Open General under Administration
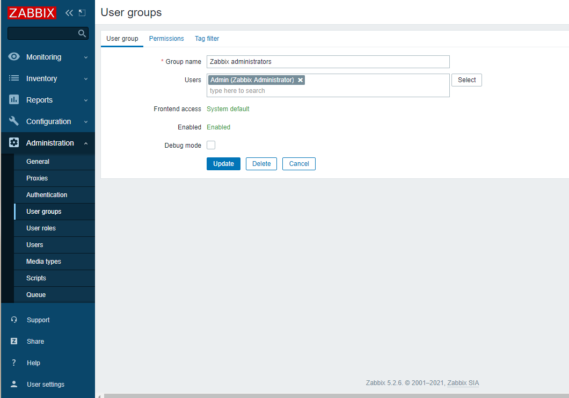The width and height of the screenshot is (569, 398). point(54,162)
